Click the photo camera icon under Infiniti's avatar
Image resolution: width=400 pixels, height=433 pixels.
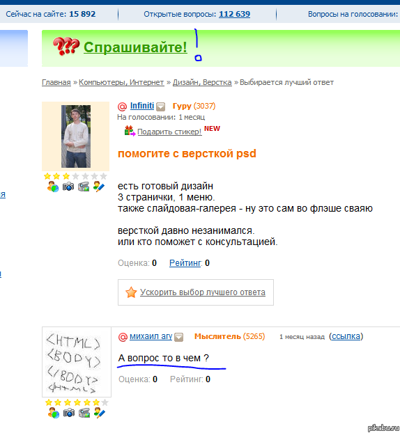point(68,187)
